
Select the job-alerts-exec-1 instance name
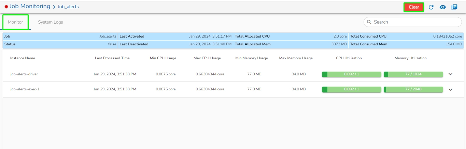(23, 89)
